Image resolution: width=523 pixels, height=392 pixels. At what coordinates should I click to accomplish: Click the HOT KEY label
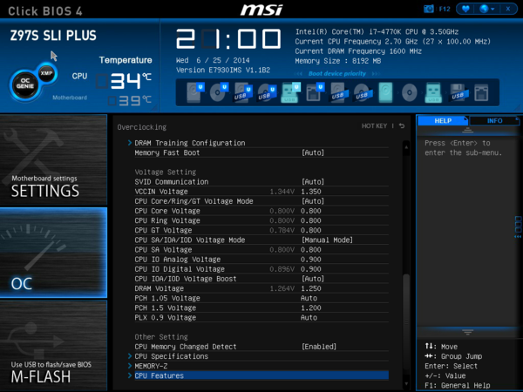(374, 126)
